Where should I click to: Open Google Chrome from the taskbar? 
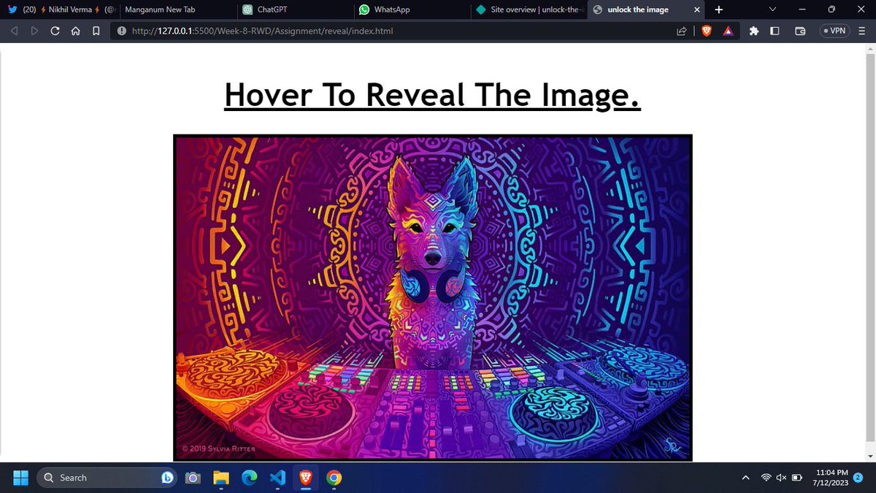[x=334, y=478]
